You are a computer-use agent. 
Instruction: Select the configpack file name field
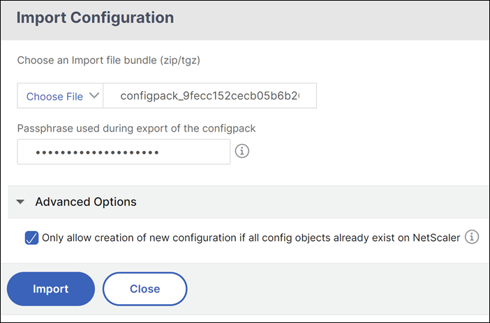click(209, 95)
